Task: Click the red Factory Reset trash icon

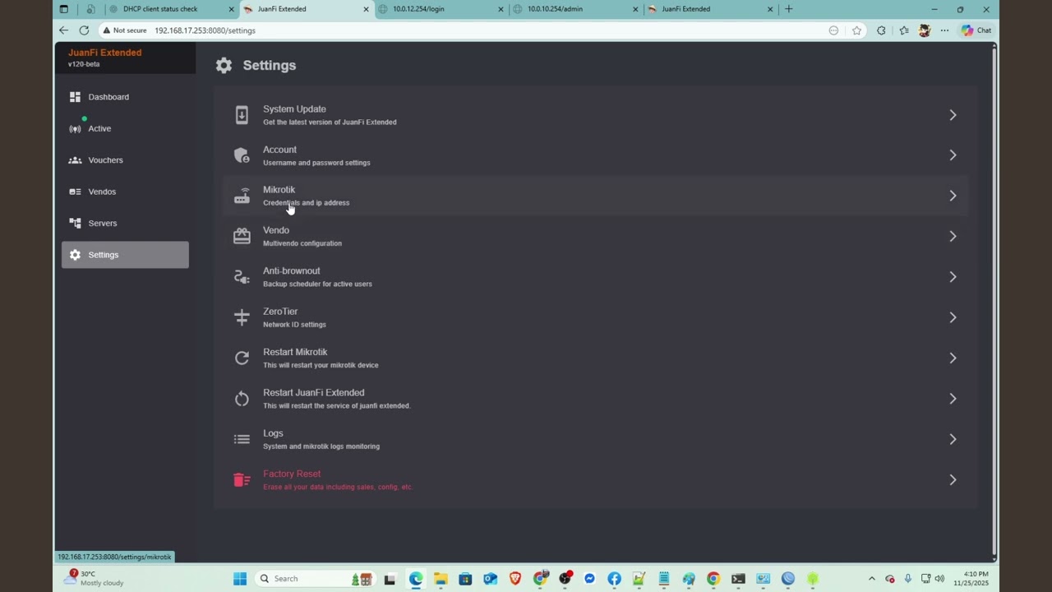Action: 242,480
